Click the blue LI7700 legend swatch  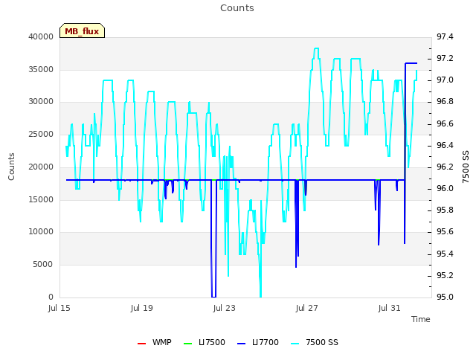pyautogui.click(x=241, y=344)
